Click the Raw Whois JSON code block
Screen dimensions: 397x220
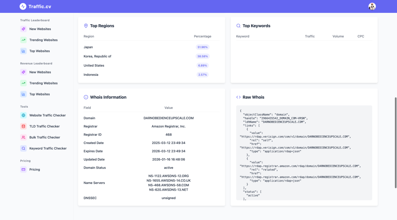click(x=304, y=153)
